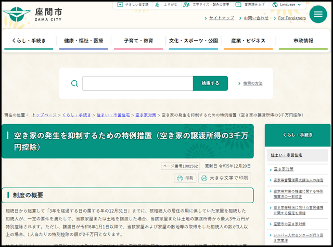Open the 産業・ビジネス navigation menu
The width and height of the screenshot is (333, 247).
[248, 41]
